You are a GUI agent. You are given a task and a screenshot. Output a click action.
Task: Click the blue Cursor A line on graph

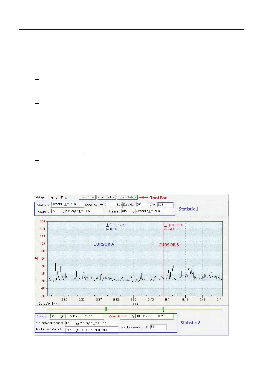[x=106, y=258]
